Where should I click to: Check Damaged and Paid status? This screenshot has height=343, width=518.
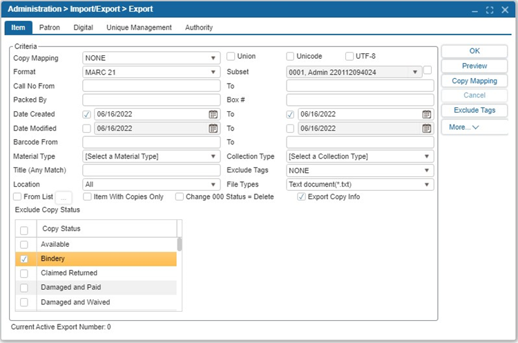tap(24, 288)
